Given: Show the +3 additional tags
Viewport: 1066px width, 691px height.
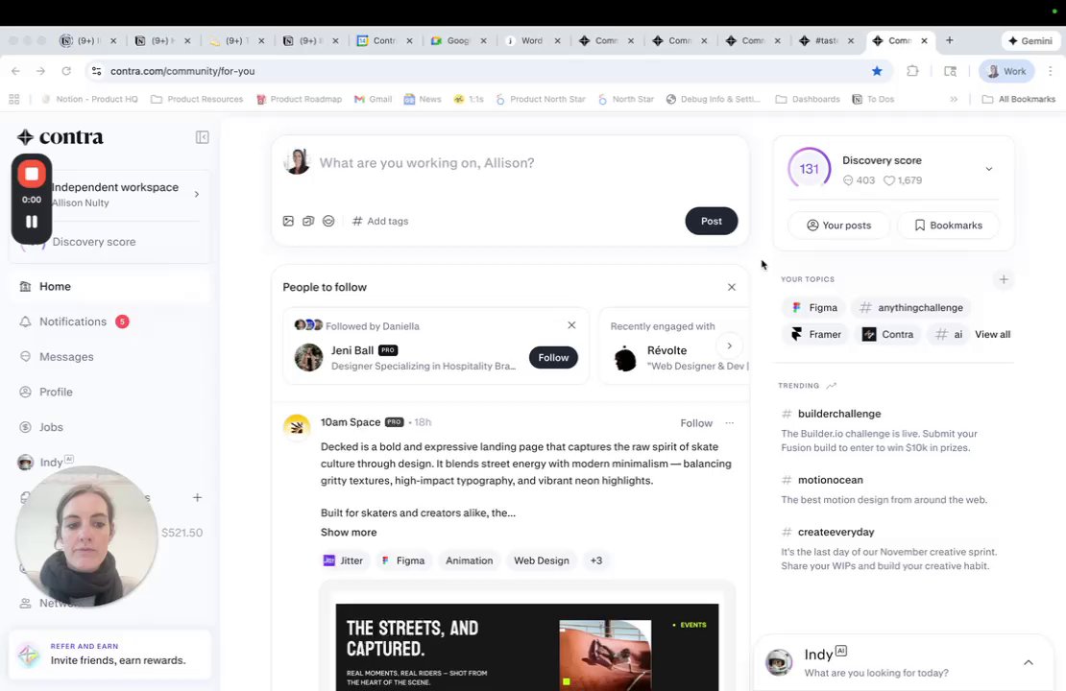Looking at the screenshot, I should pos(596,560).
